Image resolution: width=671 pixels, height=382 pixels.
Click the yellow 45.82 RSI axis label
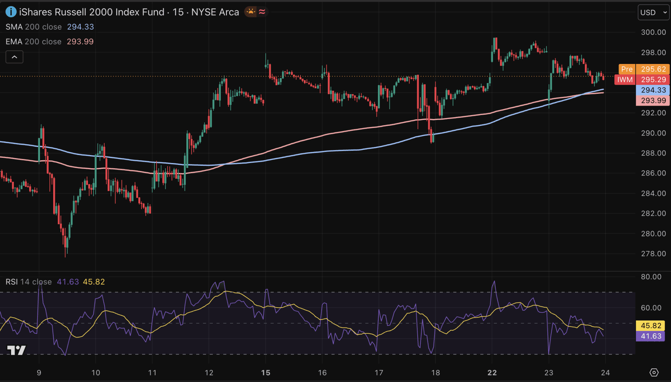[650, 326]
